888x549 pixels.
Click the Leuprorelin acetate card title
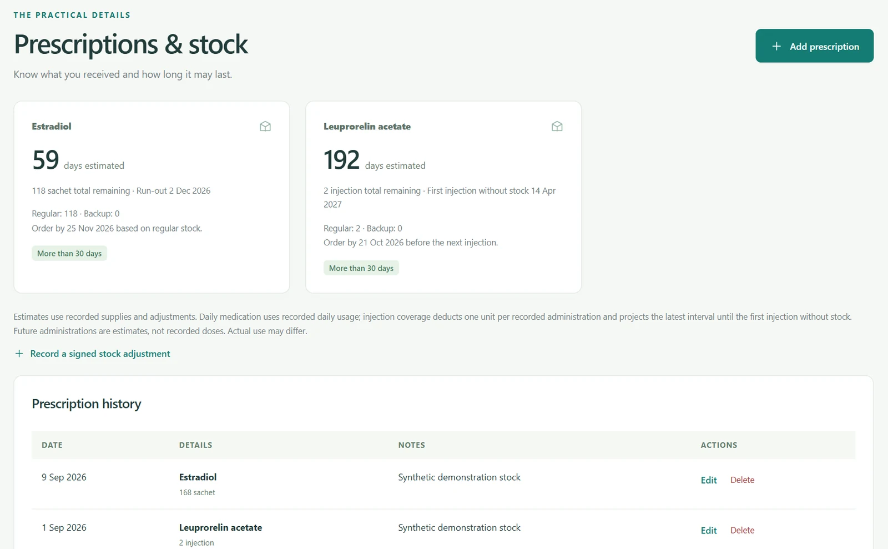tap(367, 127)
